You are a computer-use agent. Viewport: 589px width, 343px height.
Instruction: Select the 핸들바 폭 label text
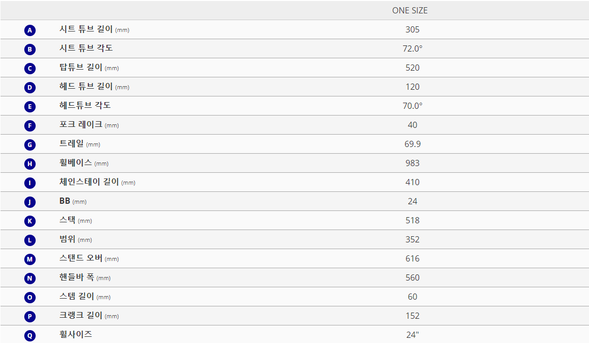pyautogui.click(x=76, y=277)
